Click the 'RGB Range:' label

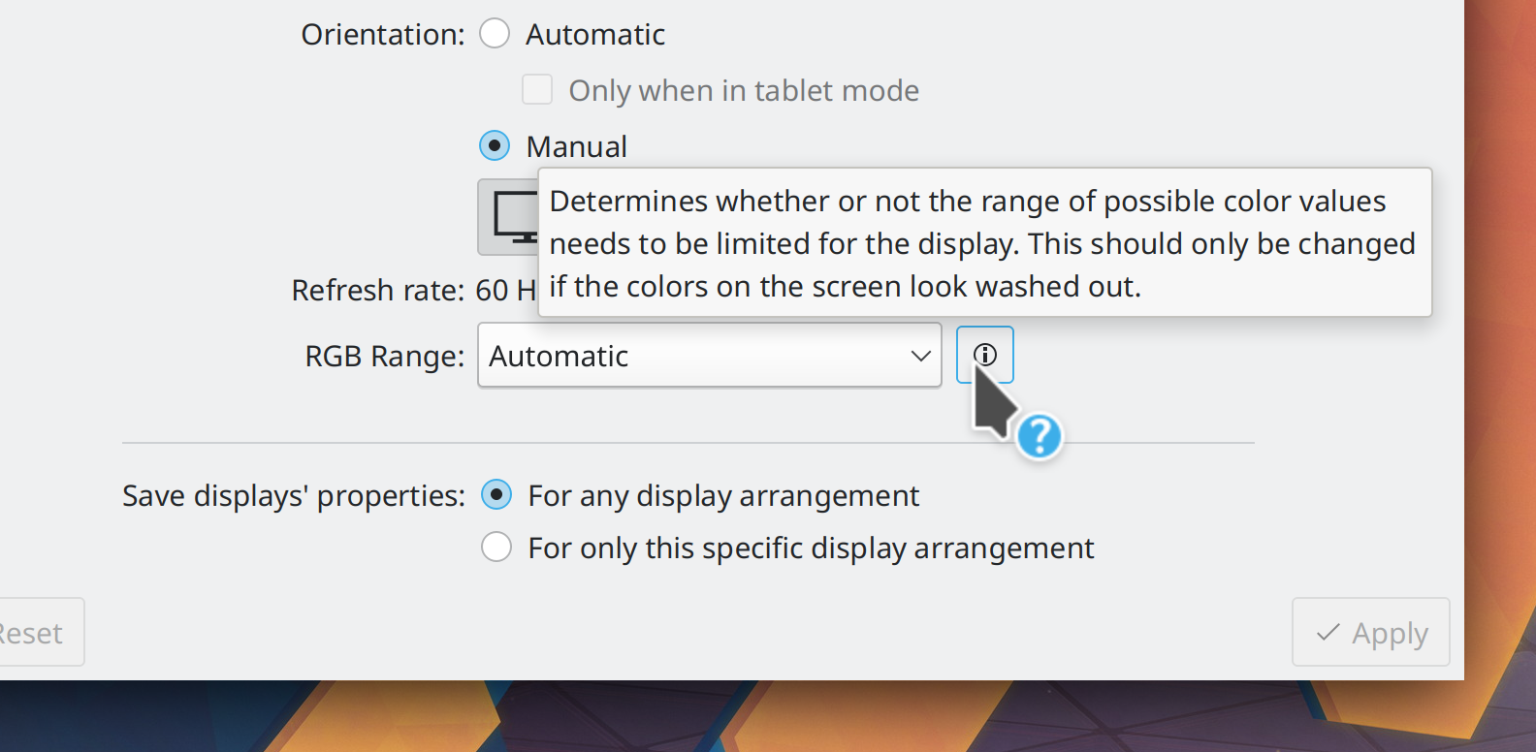384,357
